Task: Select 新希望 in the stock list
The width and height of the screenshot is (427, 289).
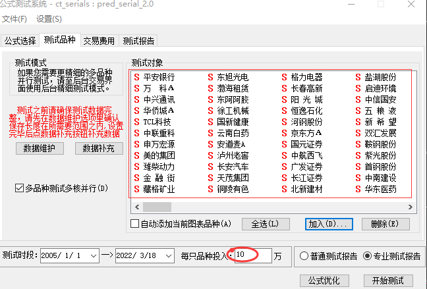Action: coord(380,122)
